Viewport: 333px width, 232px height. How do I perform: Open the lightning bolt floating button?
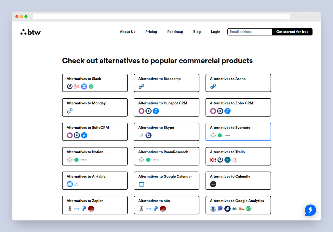coord(310,210)
